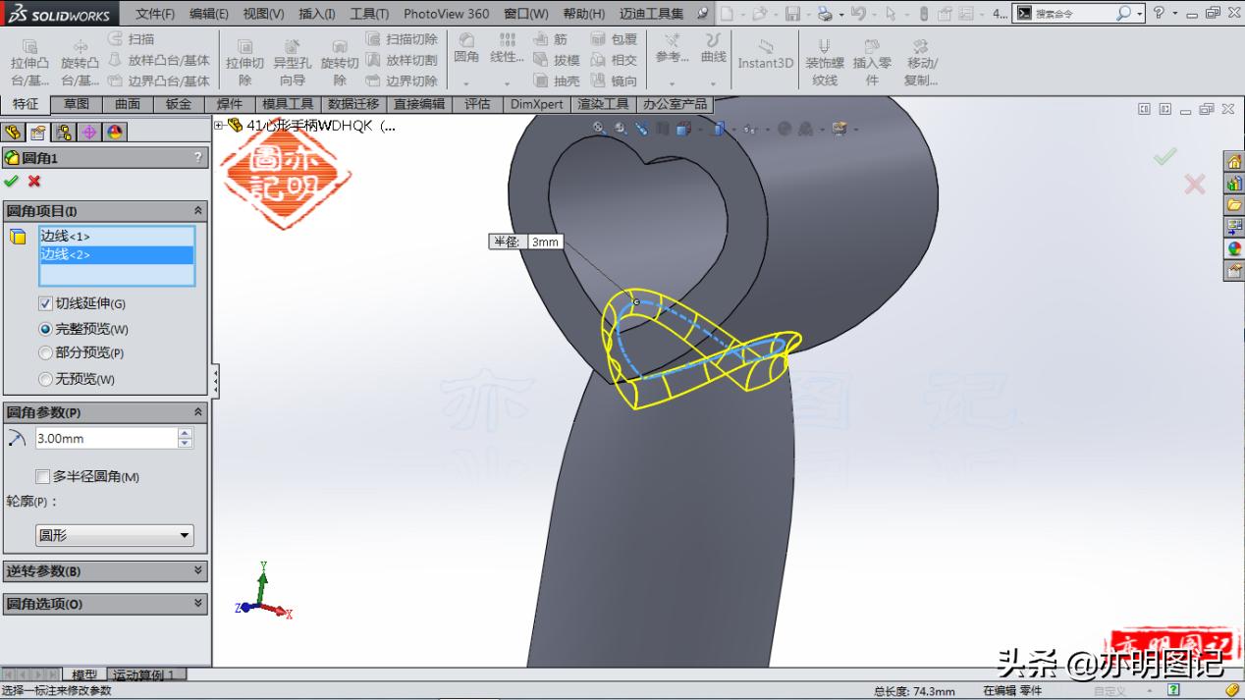Select the 部分预览(P) radio button
1245x700 pixels.
(45, 354)
